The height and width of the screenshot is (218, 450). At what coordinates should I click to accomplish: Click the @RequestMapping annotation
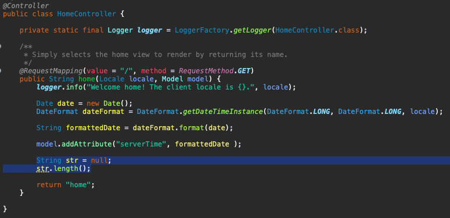pos(51,71)
